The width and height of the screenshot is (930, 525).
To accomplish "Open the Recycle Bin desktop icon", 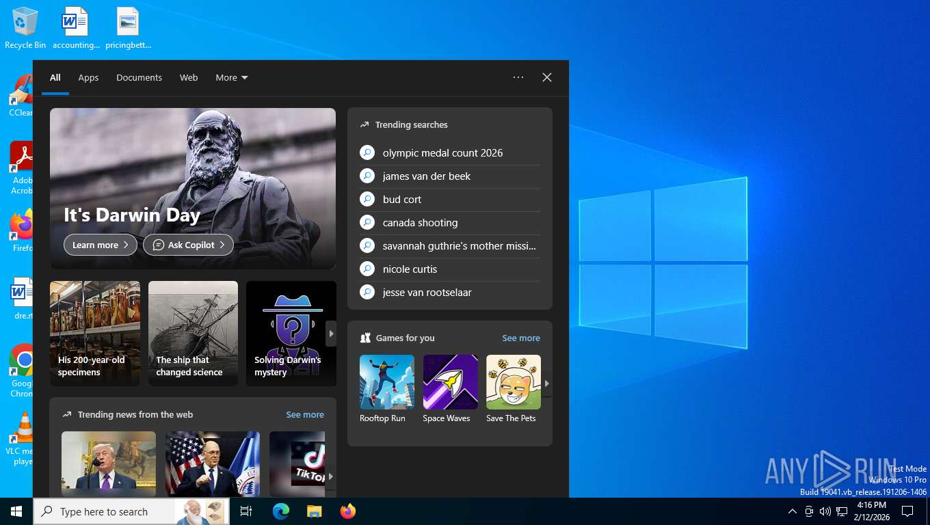I will coord(25,28).
